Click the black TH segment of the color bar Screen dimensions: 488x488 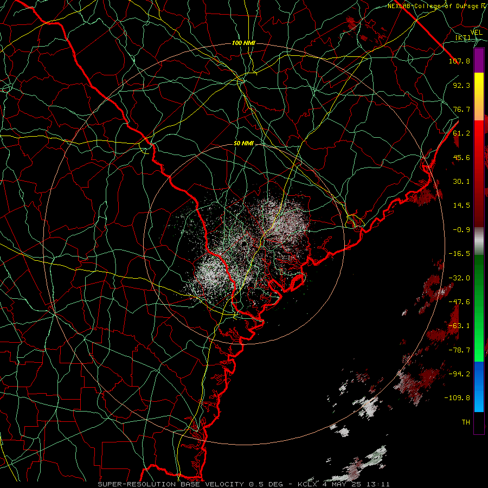(479, 422)
